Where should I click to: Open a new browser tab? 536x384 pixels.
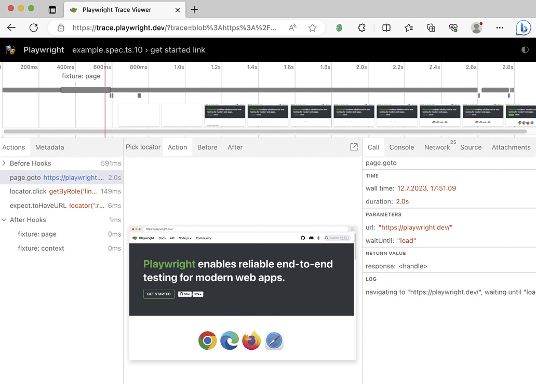[194, 9]
